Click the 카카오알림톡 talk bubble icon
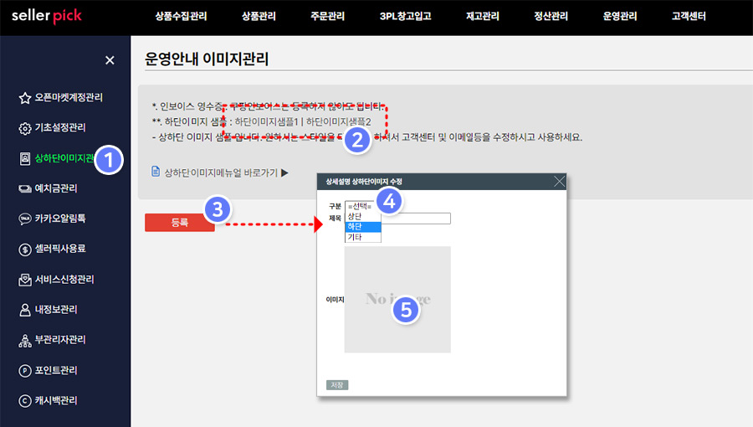This screenshot has width=753, height=427. point(25,219)
